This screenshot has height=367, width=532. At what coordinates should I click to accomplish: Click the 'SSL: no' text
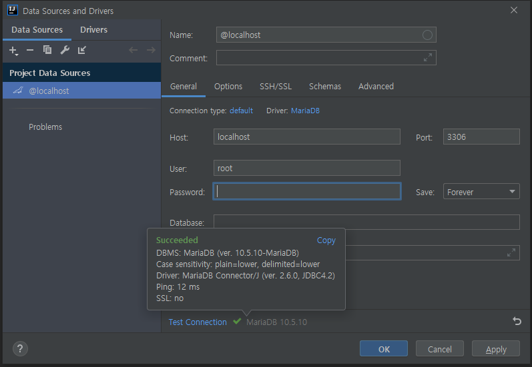pyautogui.click(x=170, y=298)
